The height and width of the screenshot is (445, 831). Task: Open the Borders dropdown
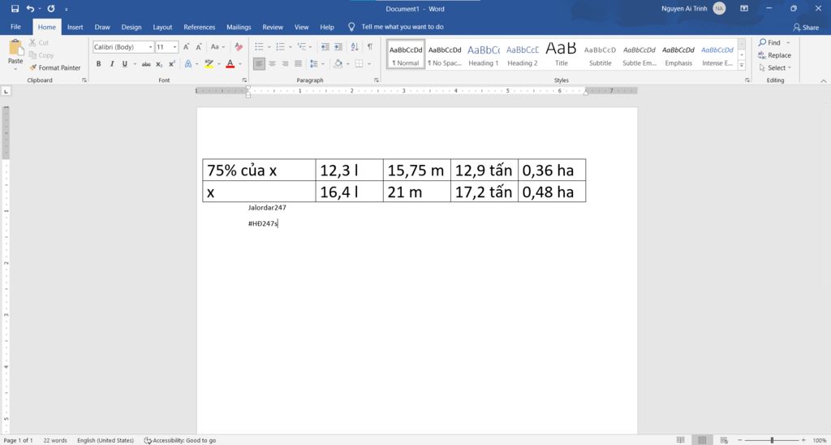(x=369, y=63)
